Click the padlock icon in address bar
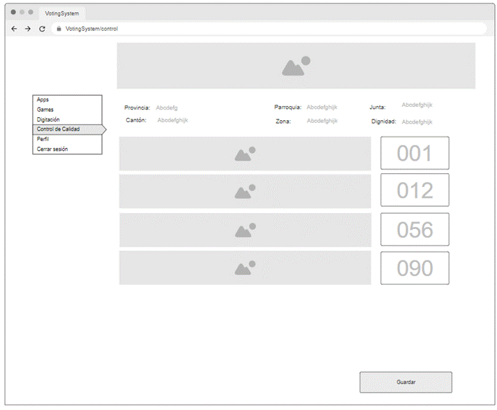The width and height of the screenshot is (497, 410). pos(59,29)
